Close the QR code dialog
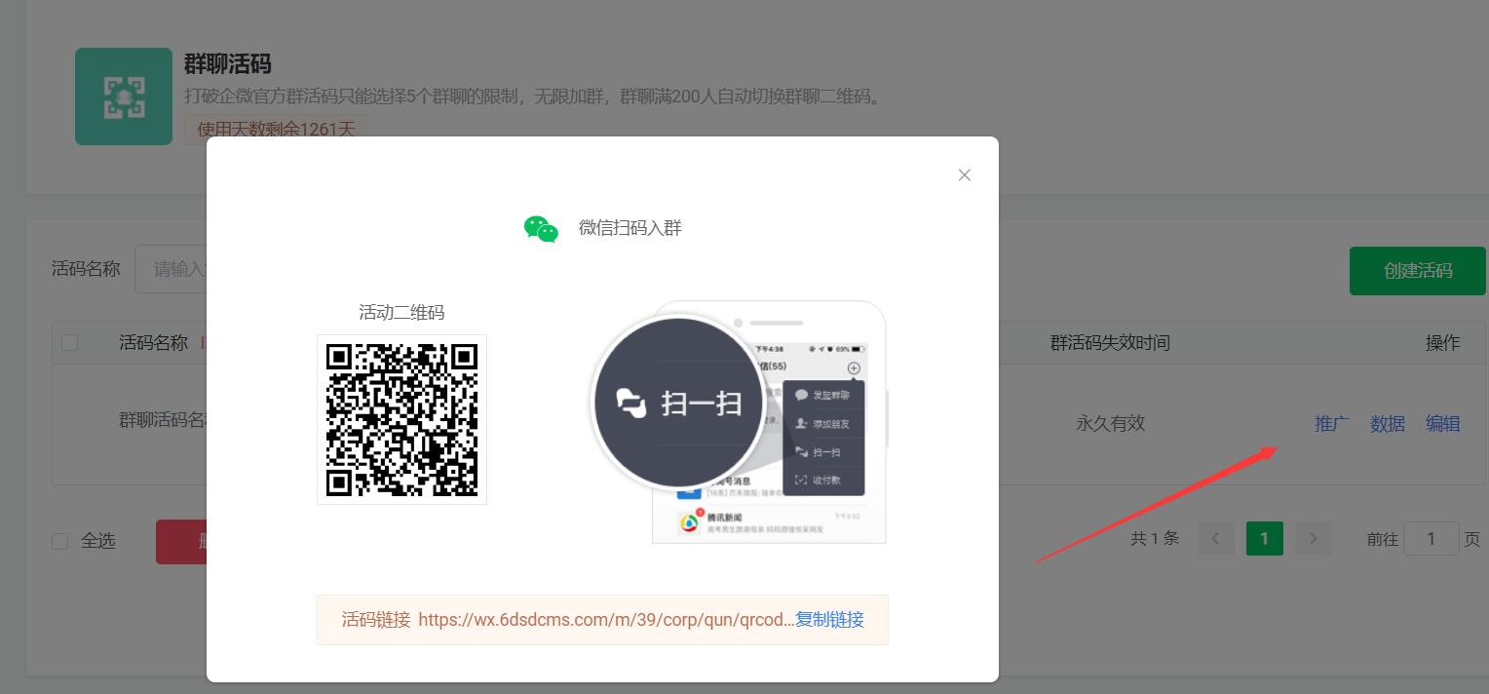Screen dimensions: 1489x694 (x=965, y=174)
